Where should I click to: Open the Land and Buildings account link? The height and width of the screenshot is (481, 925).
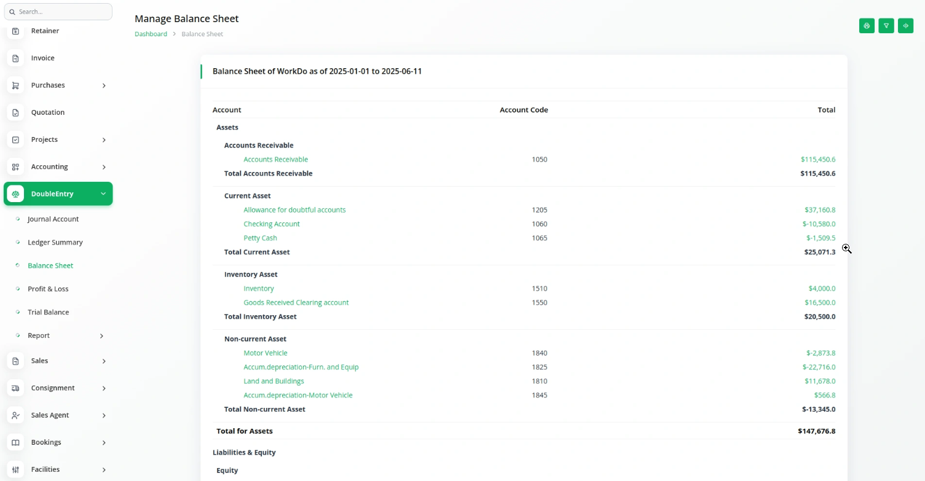[274, 381]
